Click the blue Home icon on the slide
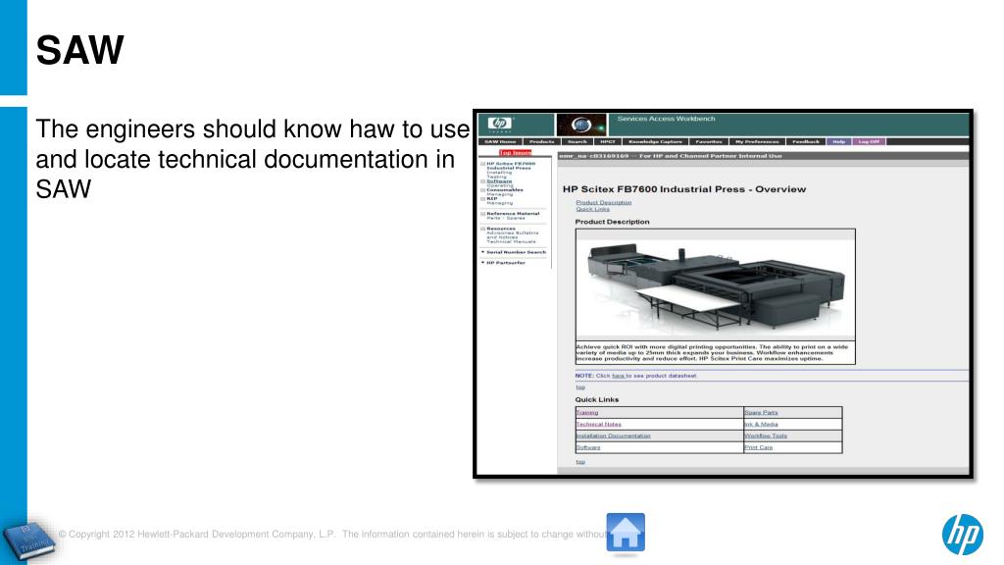The height and width of the screenshot is (565, 1004). pyautogui.click(x=626, y=532)
